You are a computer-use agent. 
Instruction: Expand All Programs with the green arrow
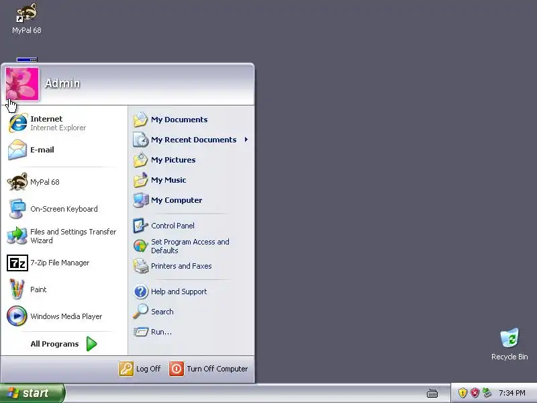(x=91, y=344)
